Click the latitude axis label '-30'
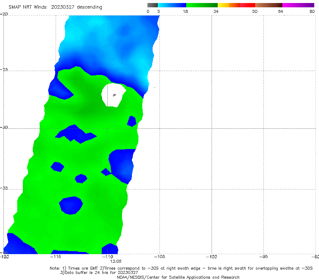Viewport: 319px width, 280px height. 4,127
